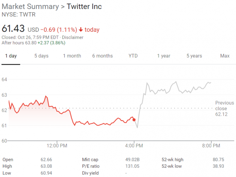Viewport: 236px width, 177px height.
Task: Click the Previous close label
Action: tap(224, 106)
